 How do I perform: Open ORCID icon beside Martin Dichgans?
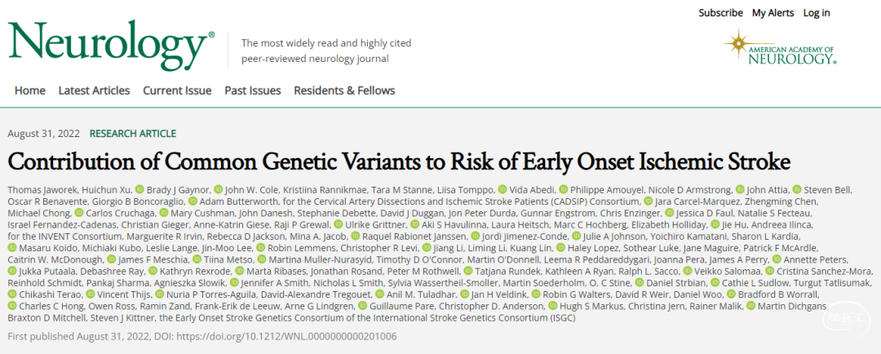coord(750,306)
